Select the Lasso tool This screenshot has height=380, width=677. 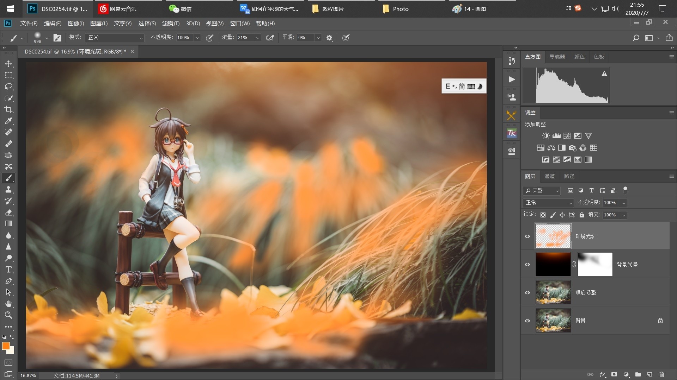click(8, 87)
